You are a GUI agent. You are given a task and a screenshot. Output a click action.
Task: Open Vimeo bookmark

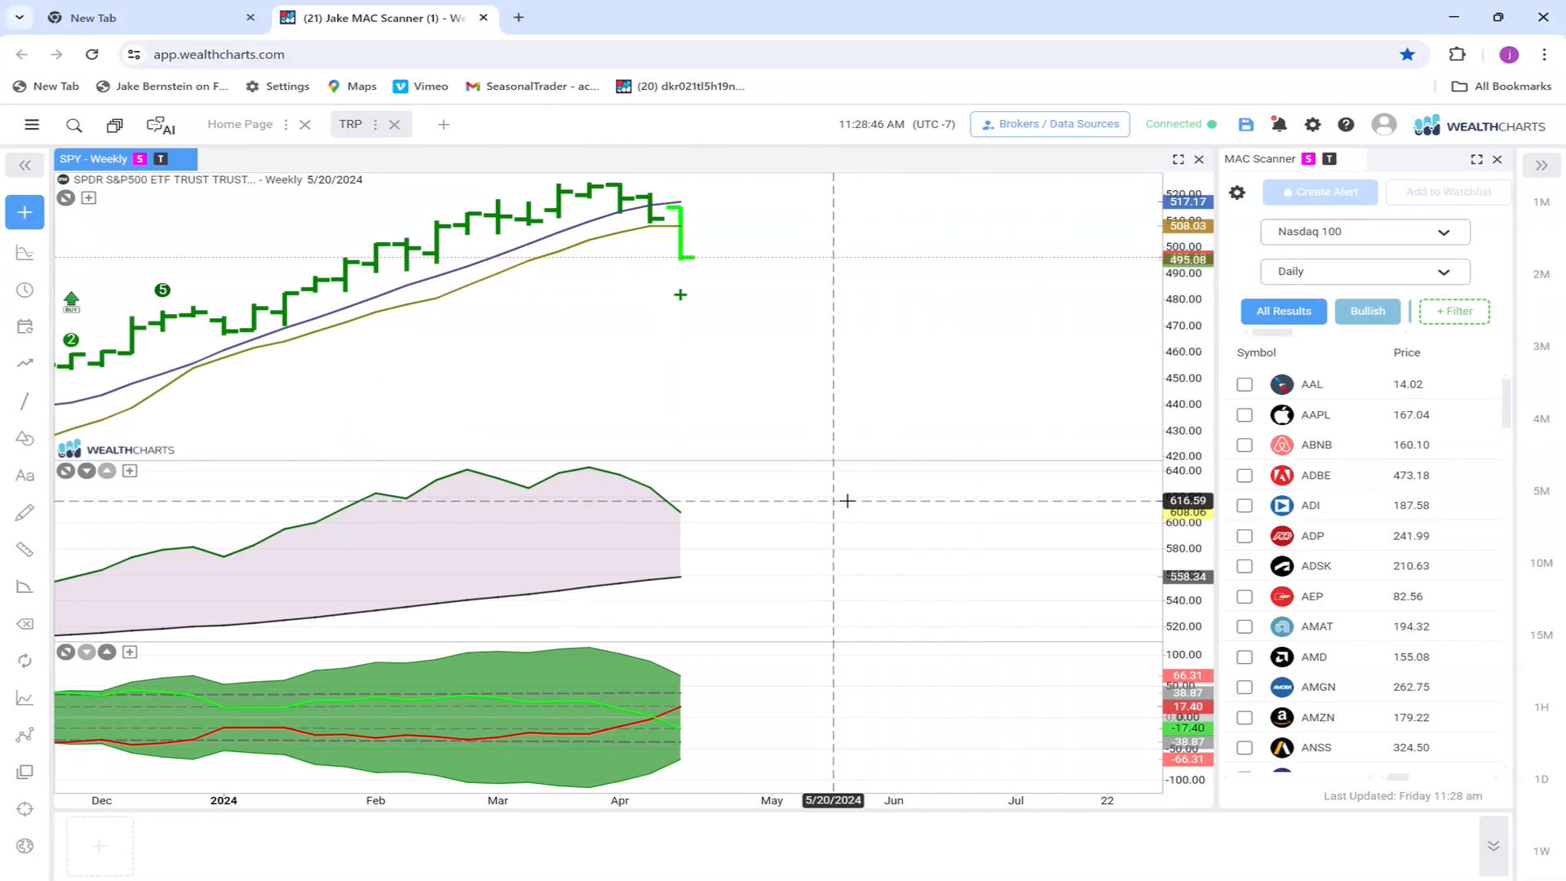421,86
